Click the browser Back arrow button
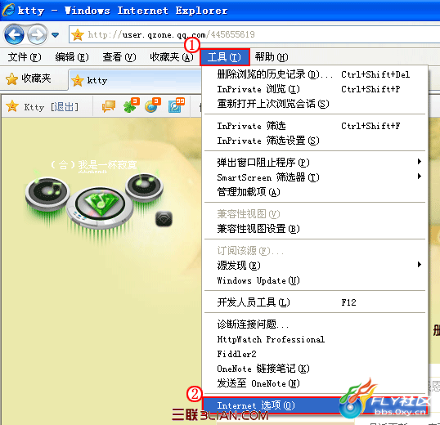Image resolution: width=440 pixels, height=425 pixels. point(14,34)
